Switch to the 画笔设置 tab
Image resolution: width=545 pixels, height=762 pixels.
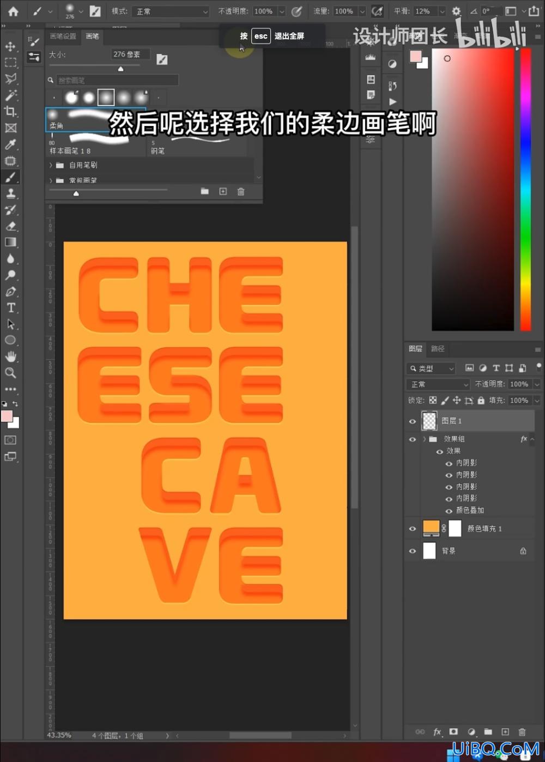coord(63,37)
